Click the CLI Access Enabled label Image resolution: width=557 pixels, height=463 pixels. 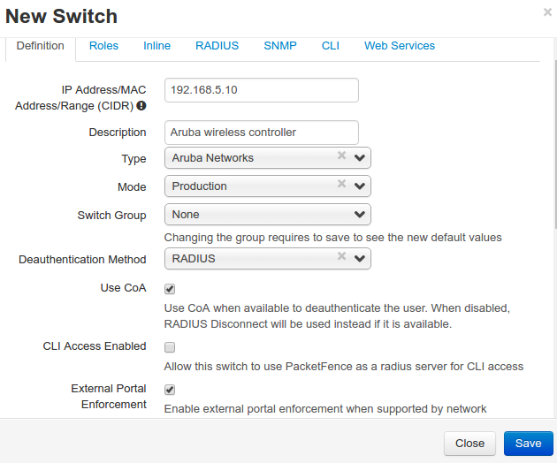[95, 345]
